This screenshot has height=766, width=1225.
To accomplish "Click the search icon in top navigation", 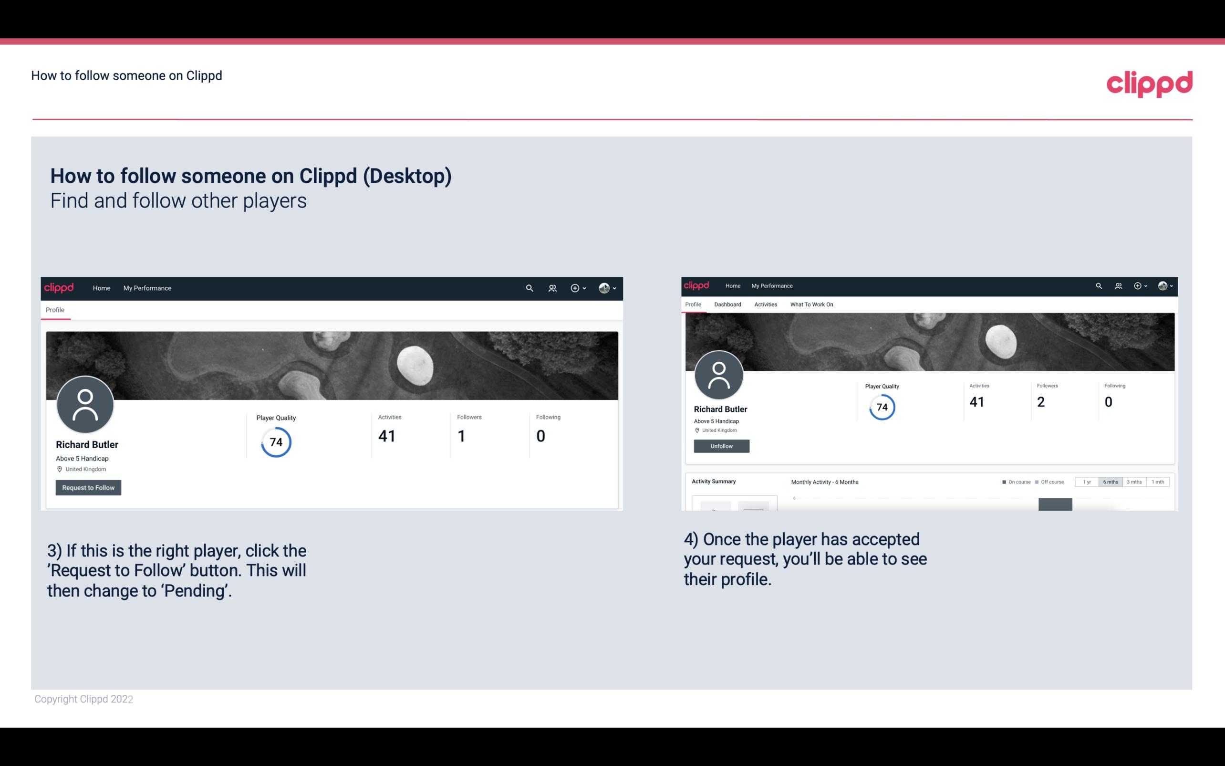I will click(x=529, y=288).
